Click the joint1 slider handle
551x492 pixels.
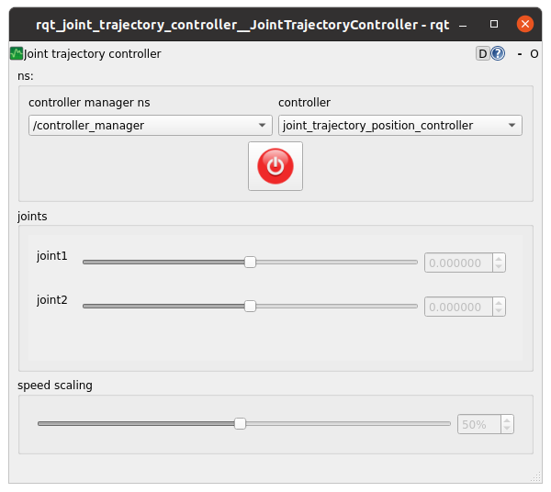tap(250, 262)
